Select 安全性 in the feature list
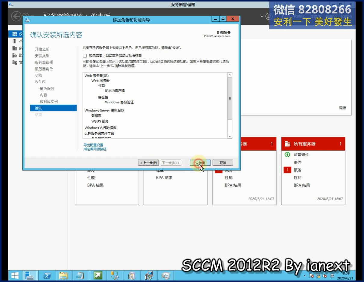The width and height of the screenshot is (364, 282). pyautogui.click(x=103, y=97)
